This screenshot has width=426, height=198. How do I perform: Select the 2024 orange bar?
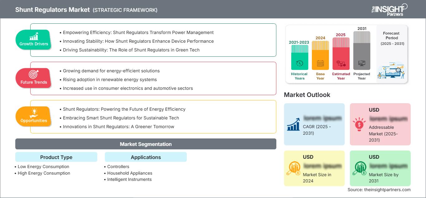[x=320, y=55]
